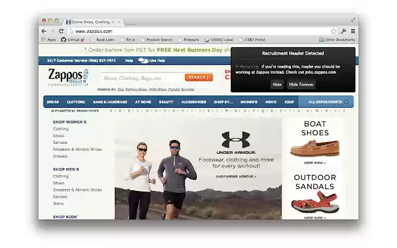Open Sneakers & Athletic Shoes under Shop Men's

click(x=77, y=190)
